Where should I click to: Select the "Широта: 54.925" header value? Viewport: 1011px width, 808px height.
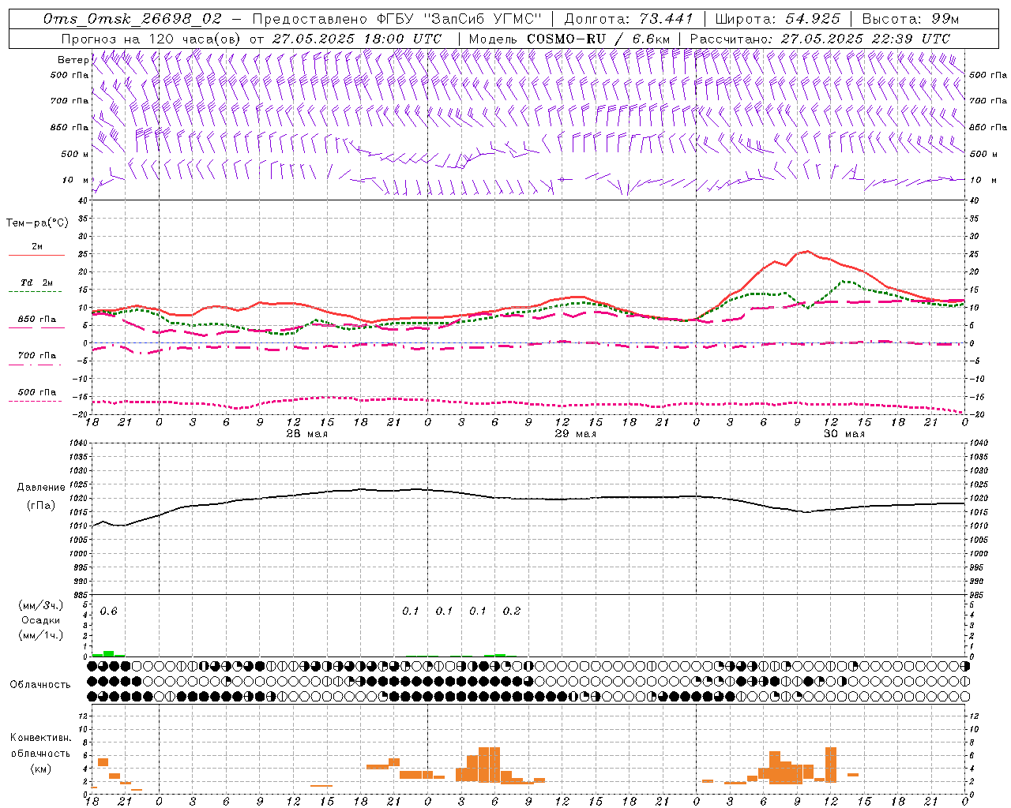pyautogui.click(x=777, y=18)
